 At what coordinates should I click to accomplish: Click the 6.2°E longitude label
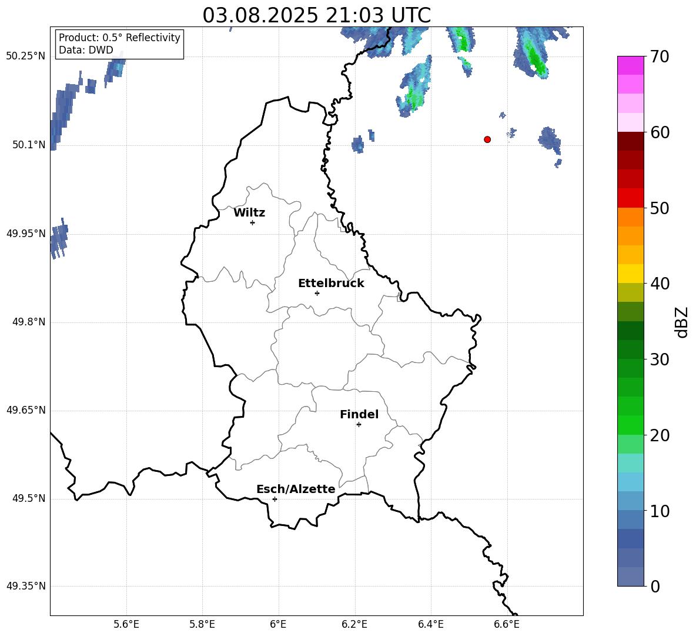click(354, 624)
